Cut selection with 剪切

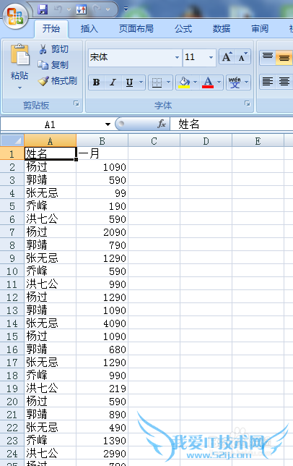[54, 48]
